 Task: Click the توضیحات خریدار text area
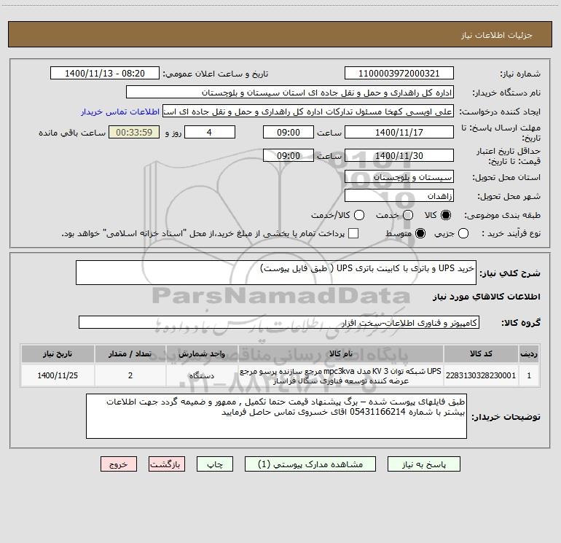click(x=276, y=416)
